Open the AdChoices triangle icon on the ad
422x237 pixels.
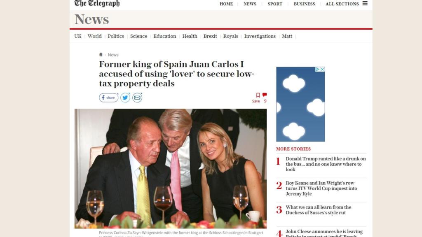318,69
